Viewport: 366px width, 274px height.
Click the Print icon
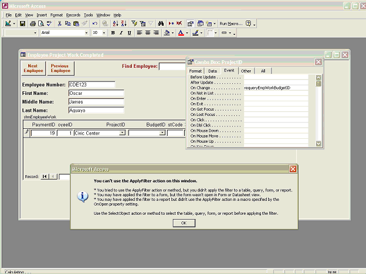33,23
